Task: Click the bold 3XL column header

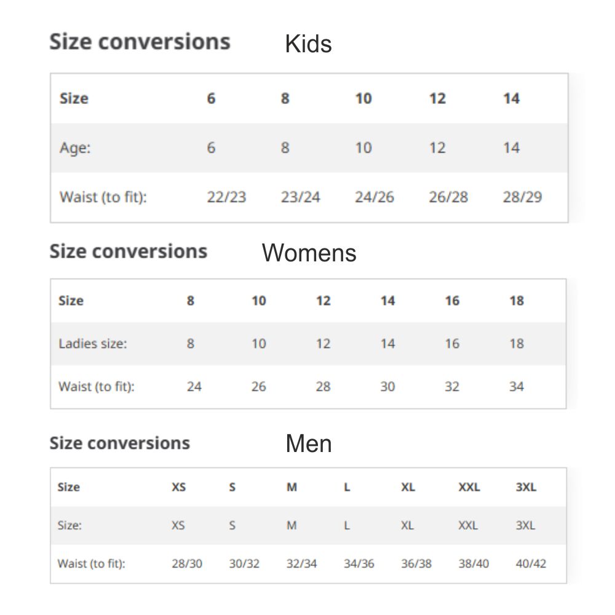Action: 526,487
